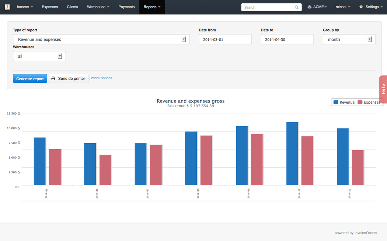This screenshot has width=387, height=241.
Task: Click the 2014-10 blue revenue bar
Action: pyautogui.click(x=292, y=154)
